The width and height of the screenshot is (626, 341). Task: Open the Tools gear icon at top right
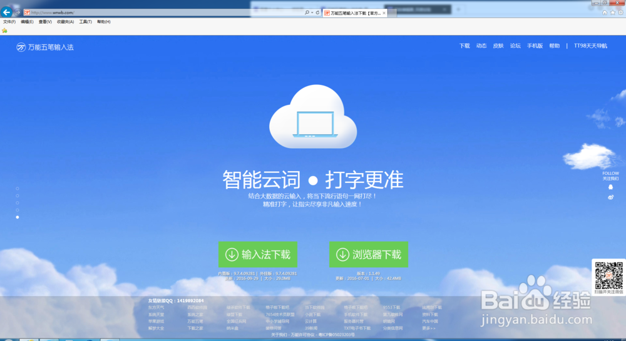click(621, 12)
